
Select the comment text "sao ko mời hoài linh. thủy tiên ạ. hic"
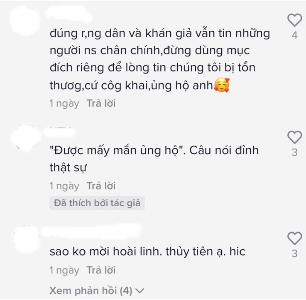pos(147,251)
